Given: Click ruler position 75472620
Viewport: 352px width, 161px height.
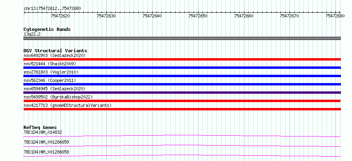Looking at the screenshot, I should 61,16.
